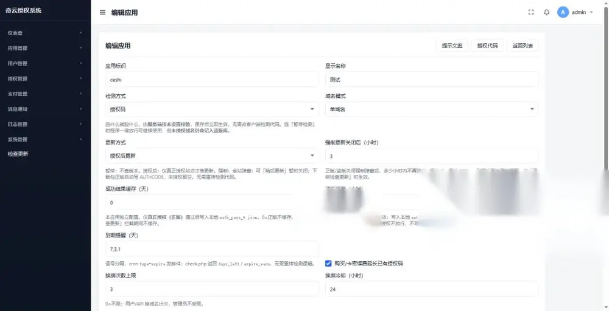Viewport: 609px width, 311px height.
Task: Open the 检测方式 dropdown showing 授权码
Action: click(x=212, y=109)
